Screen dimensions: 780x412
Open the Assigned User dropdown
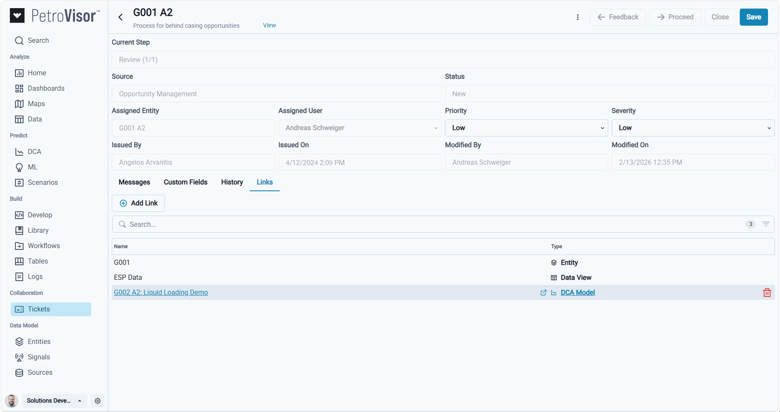360,128
